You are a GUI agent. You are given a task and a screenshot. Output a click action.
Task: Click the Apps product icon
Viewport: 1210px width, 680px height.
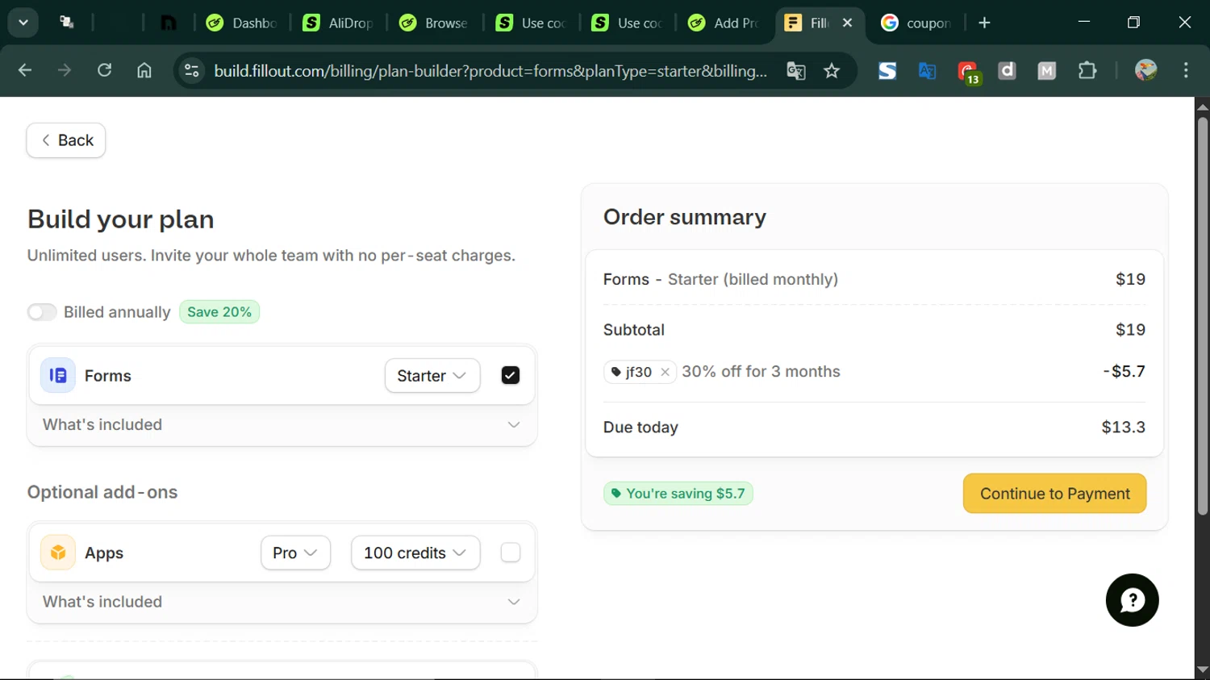(58, 553)
